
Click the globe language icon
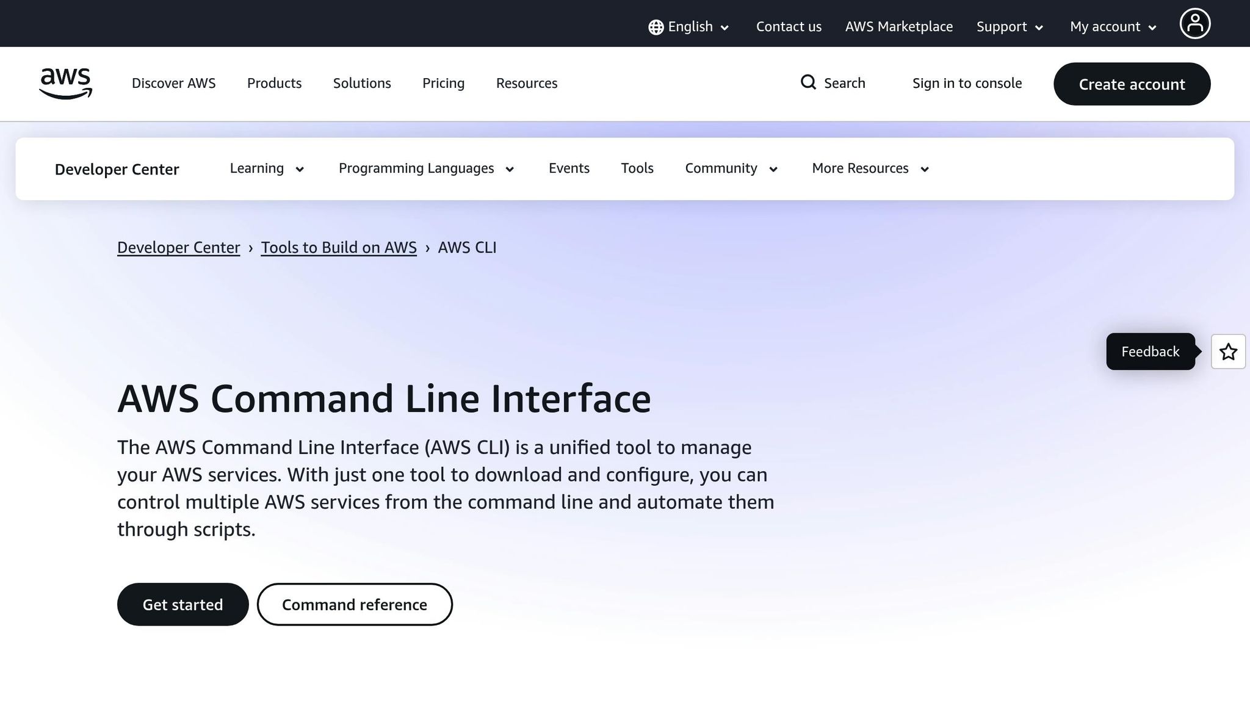654,26
